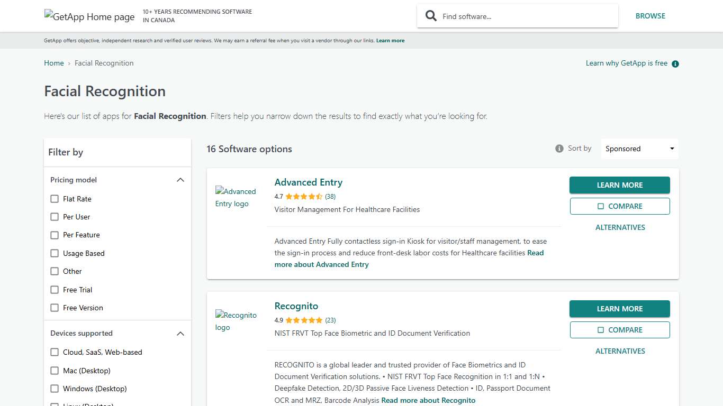This screenshot has height=406, width=723.
Task: Open the BROWSE menu
Action: 650,16
